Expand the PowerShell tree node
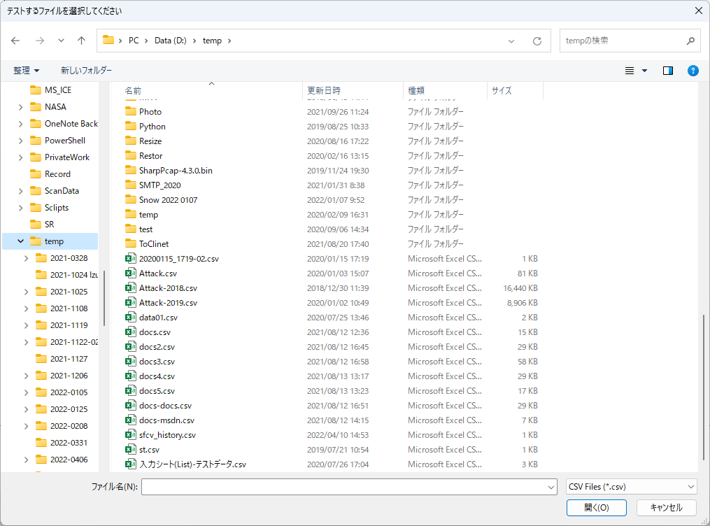Viewport: 710px width, 526px height. [20, 141]
